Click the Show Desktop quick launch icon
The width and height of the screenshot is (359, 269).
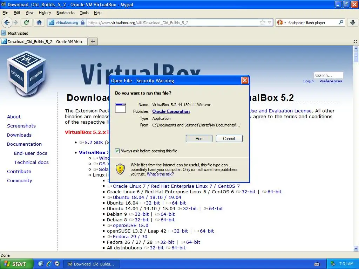click(41, 264)
